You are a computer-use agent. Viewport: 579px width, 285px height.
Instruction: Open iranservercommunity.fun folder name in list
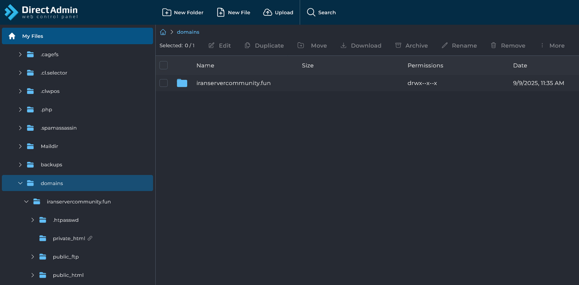tap(233, 83)
